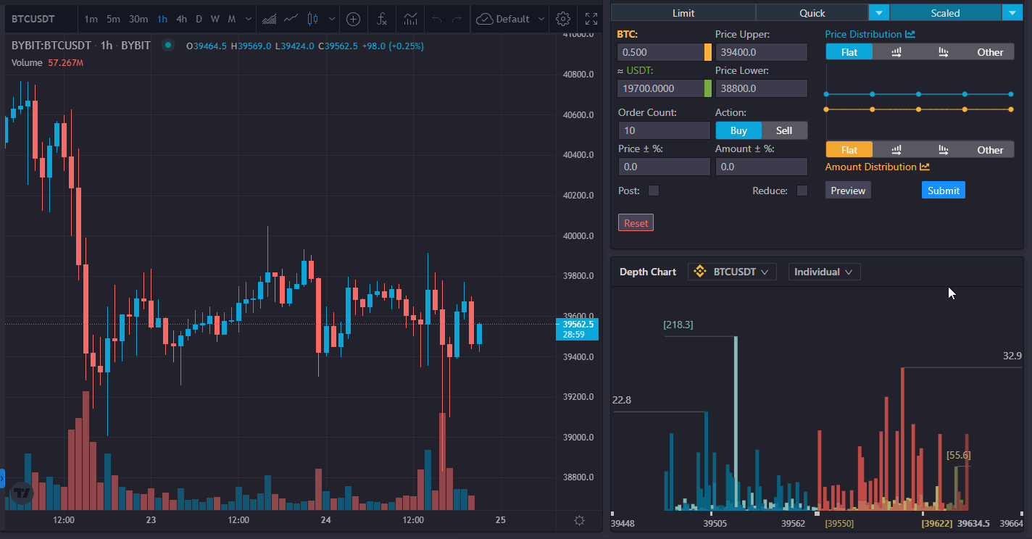
Task: Tick the Reduce checkbox
Action: click(802, 191)
